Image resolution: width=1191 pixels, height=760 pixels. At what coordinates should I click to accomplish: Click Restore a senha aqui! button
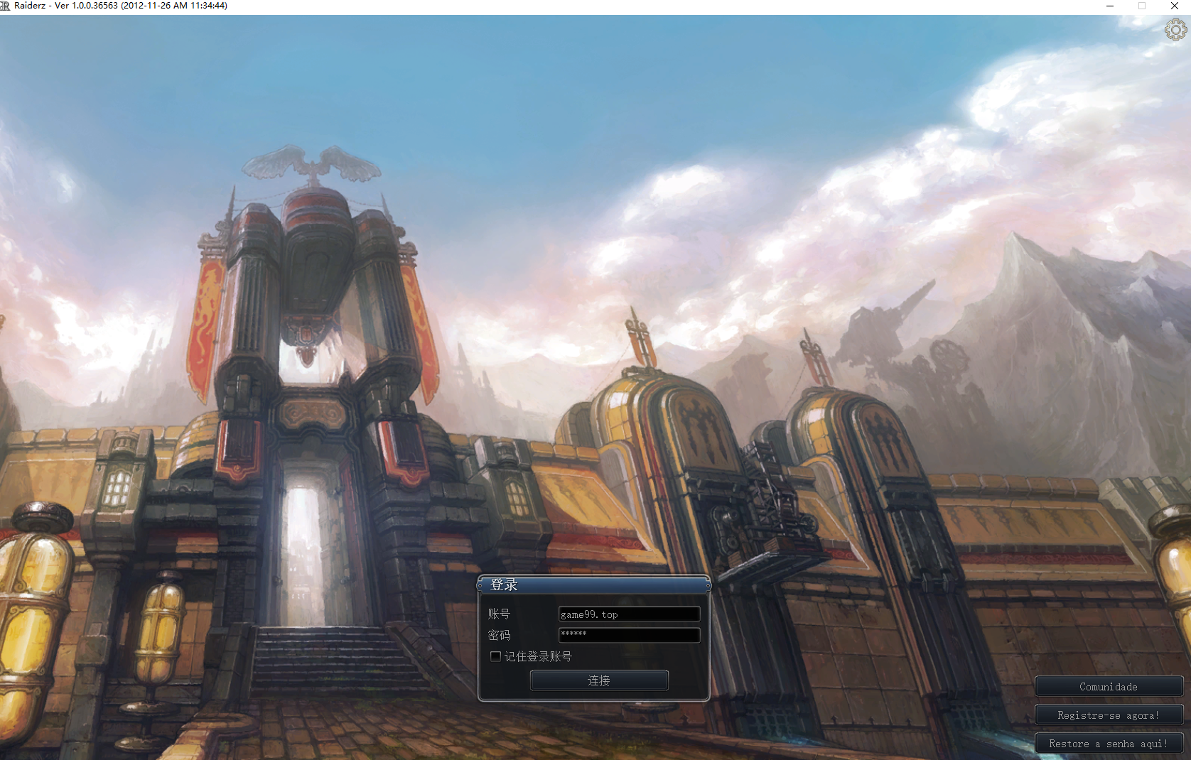click(1108, 743)
